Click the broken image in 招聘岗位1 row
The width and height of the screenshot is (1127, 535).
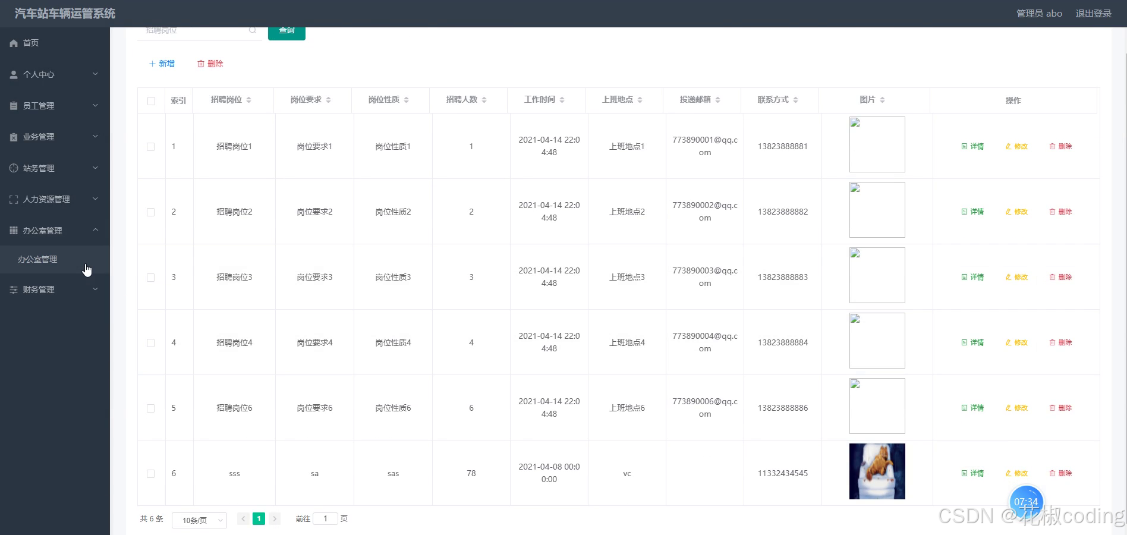coord(877,144)
